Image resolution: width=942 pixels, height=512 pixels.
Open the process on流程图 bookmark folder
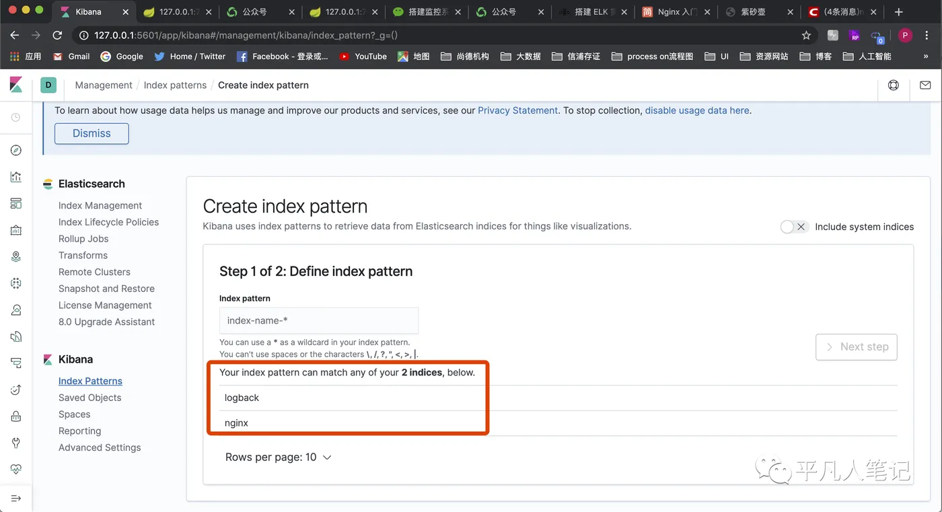pos(652,57)
